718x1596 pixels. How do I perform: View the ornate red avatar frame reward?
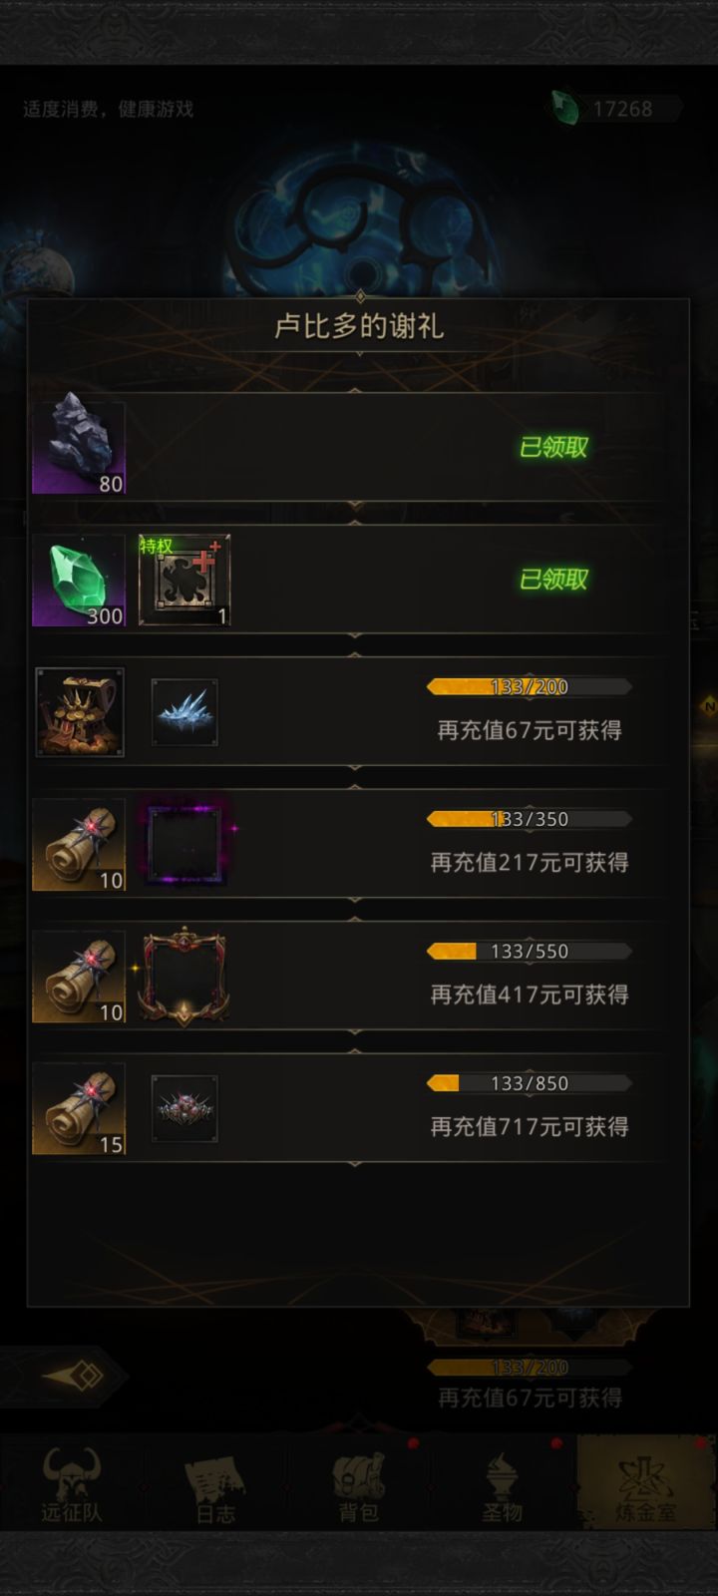(184, 977)
